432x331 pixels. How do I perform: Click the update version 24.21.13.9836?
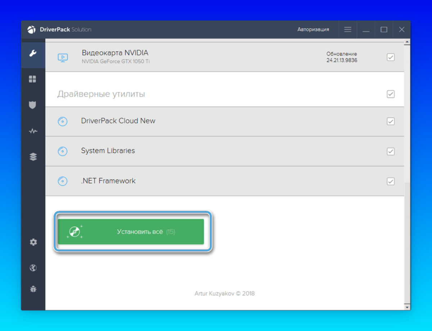coord(342,60)
